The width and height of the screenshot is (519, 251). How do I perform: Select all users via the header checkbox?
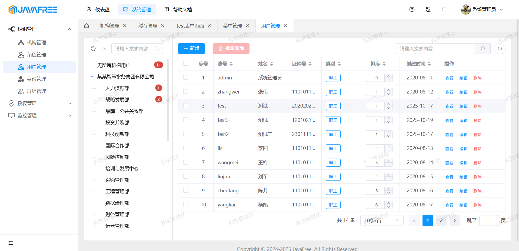[x=185, y=63]
